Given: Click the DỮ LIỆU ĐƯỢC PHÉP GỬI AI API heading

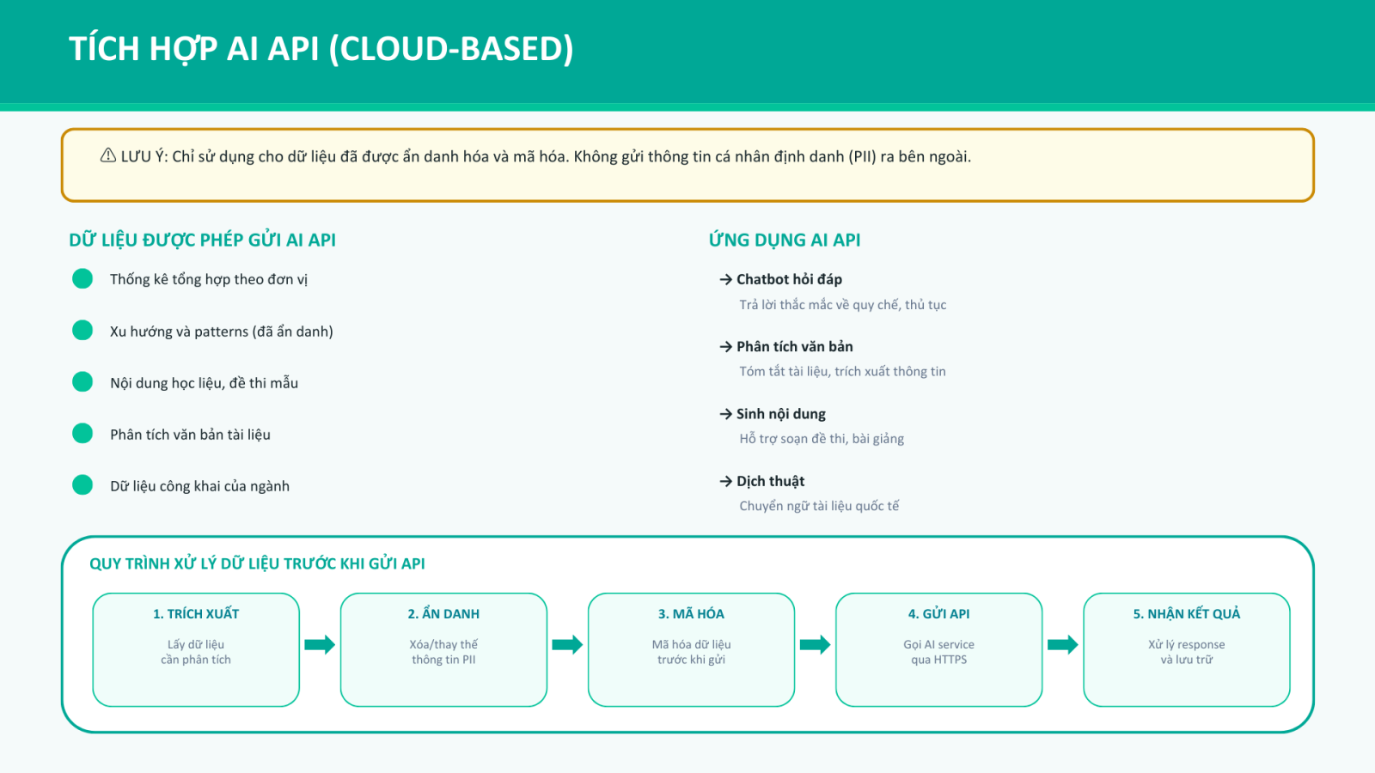Looking at the screenshot, I should pyautogui.click(x=202, y=240).
